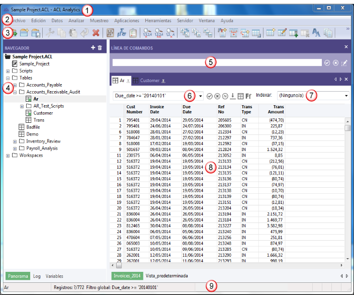Switch to the Log tab
This screenshot has width=354, height=295.
click(x=37, y=276)
